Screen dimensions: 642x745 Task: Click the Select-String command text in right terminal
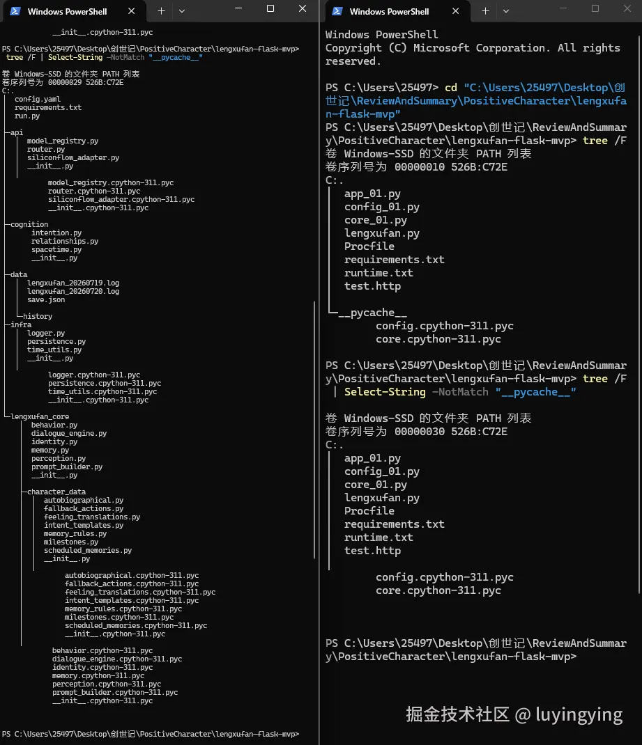click(385, 392)
